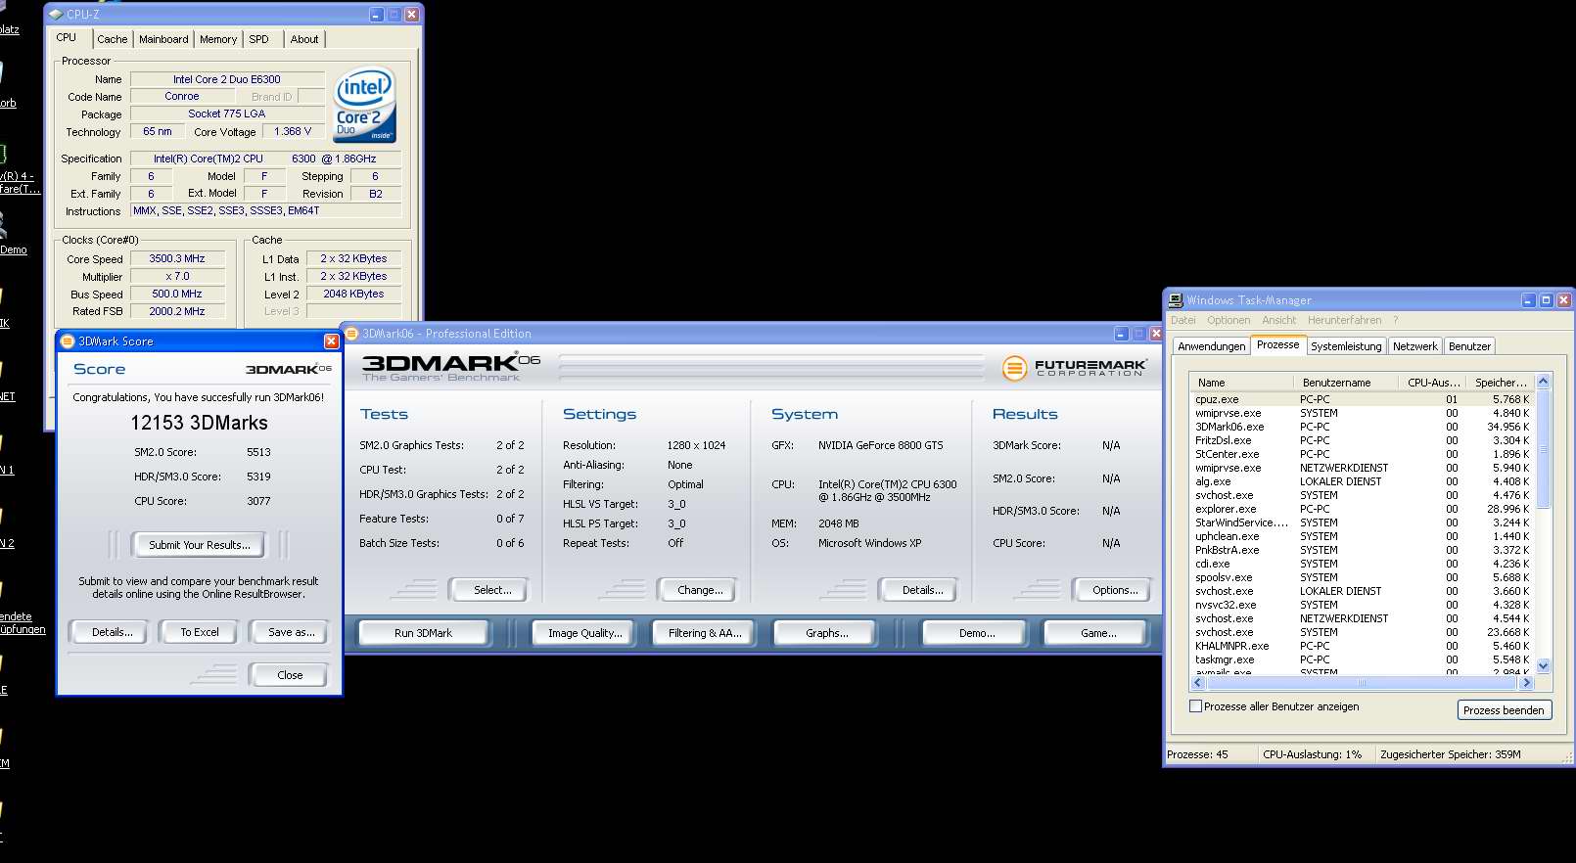Click Core Speed value 3500.3 MHz
The width and height of the screenshot is (1576, 863).
[x=177, y=259]
